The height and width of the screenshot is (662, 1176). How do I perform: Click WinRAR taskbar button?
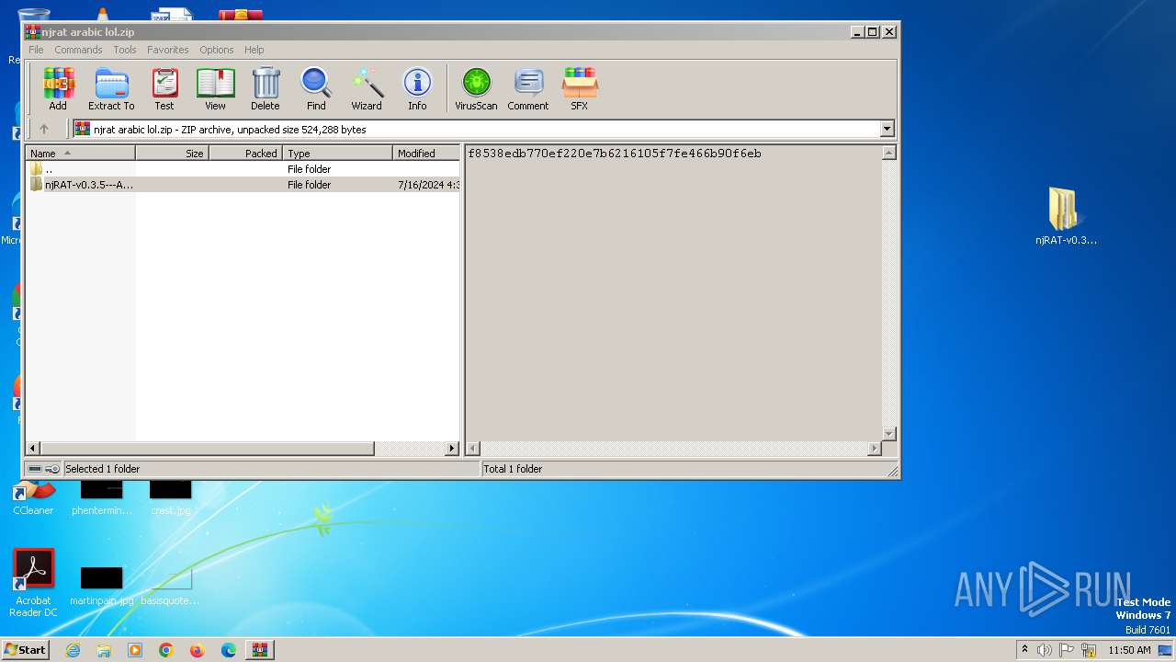[x=260, y=650]
